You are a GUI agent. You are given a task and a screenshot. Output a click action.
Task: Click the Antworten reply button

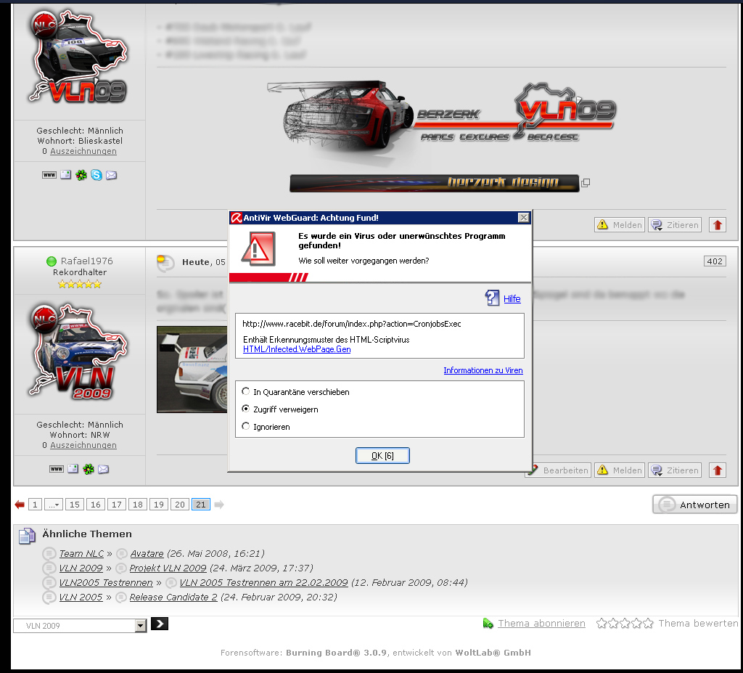pos(695,505)
